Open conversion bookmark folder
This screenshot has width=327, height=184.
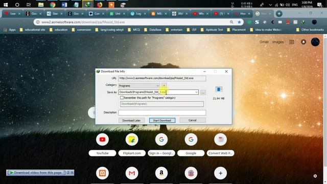click(x=81, y=30)
